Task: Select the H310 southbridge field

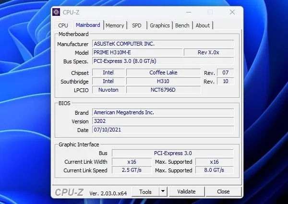Action: pyautogui.click(x=163, y=81)
